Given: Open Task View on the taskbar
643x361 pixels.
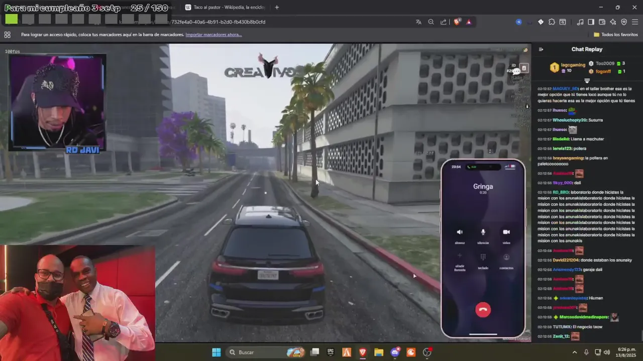Looking at the screenshot, I should tap(314, 352).
